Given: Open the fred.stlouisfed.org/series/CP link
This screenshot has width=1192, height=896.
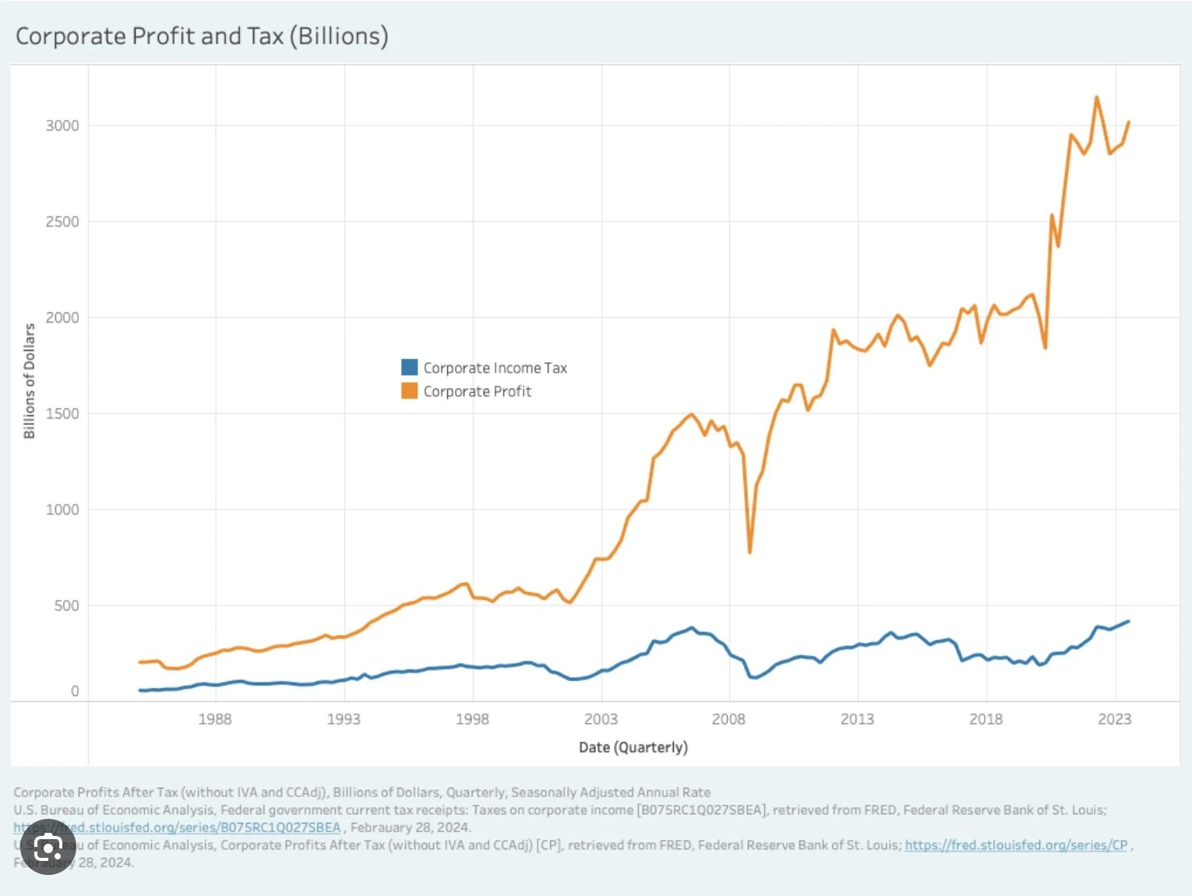Looking at the screenshot, I should point(1016,845).
